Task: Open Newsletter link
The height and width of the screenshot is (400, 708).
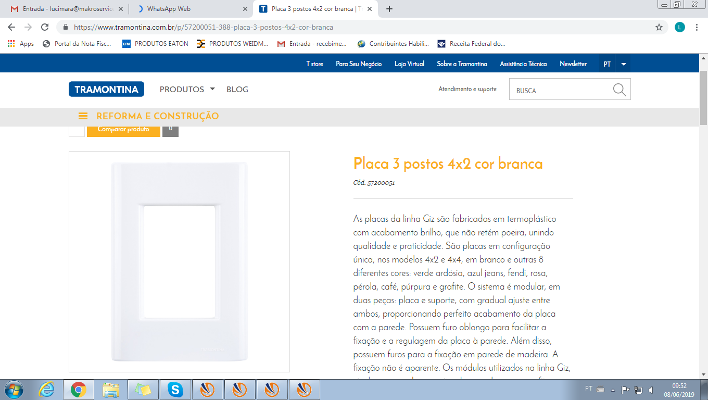Action: pyautogui.click(x=573, y=64)
